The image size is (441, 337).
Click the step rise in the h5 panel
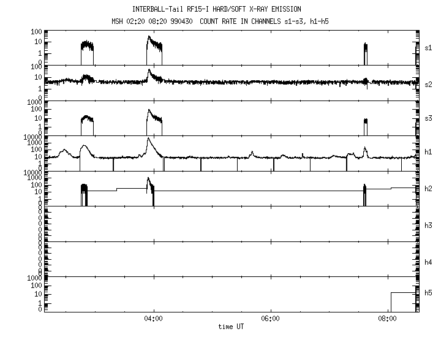point(391,293)
